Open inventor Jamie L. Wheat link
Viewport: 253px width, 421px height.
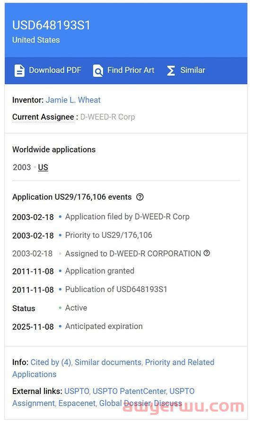[x=73, y=100]
